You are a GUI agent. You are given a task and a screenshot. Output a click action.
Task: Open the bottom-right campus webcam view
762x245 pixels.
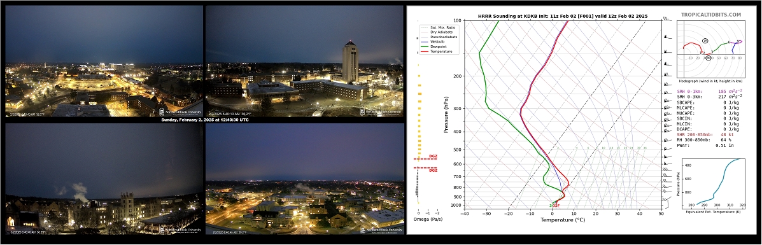pos(305,179)
